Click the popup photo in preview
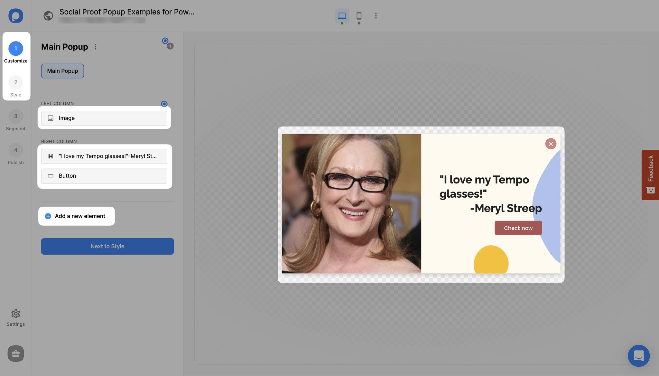 coord(351,204)
